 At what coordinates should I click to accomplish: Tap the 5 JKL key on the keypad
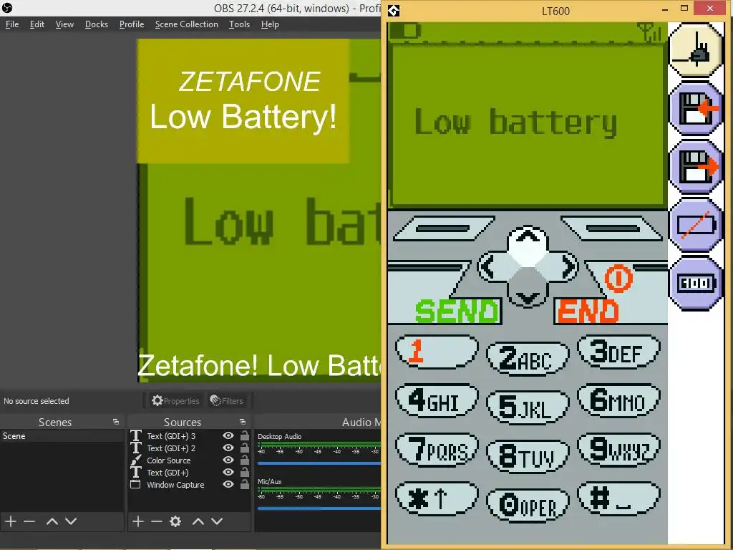point(528,407)
